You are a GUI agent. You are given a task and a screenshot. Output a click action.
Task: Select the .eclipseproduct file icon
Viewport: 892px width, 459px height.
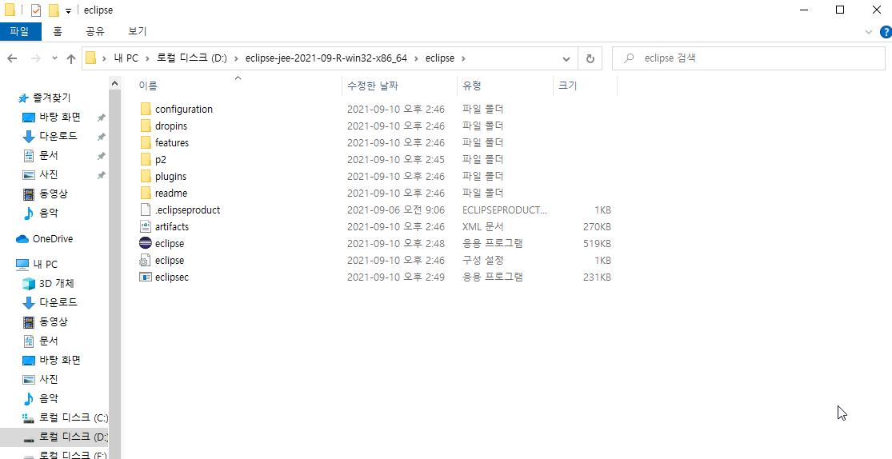146,210
